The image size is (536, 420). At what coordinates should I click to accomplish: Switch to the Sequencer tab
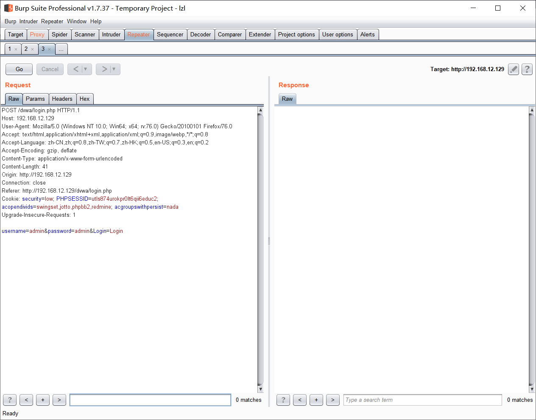click(x=170, y=35)
